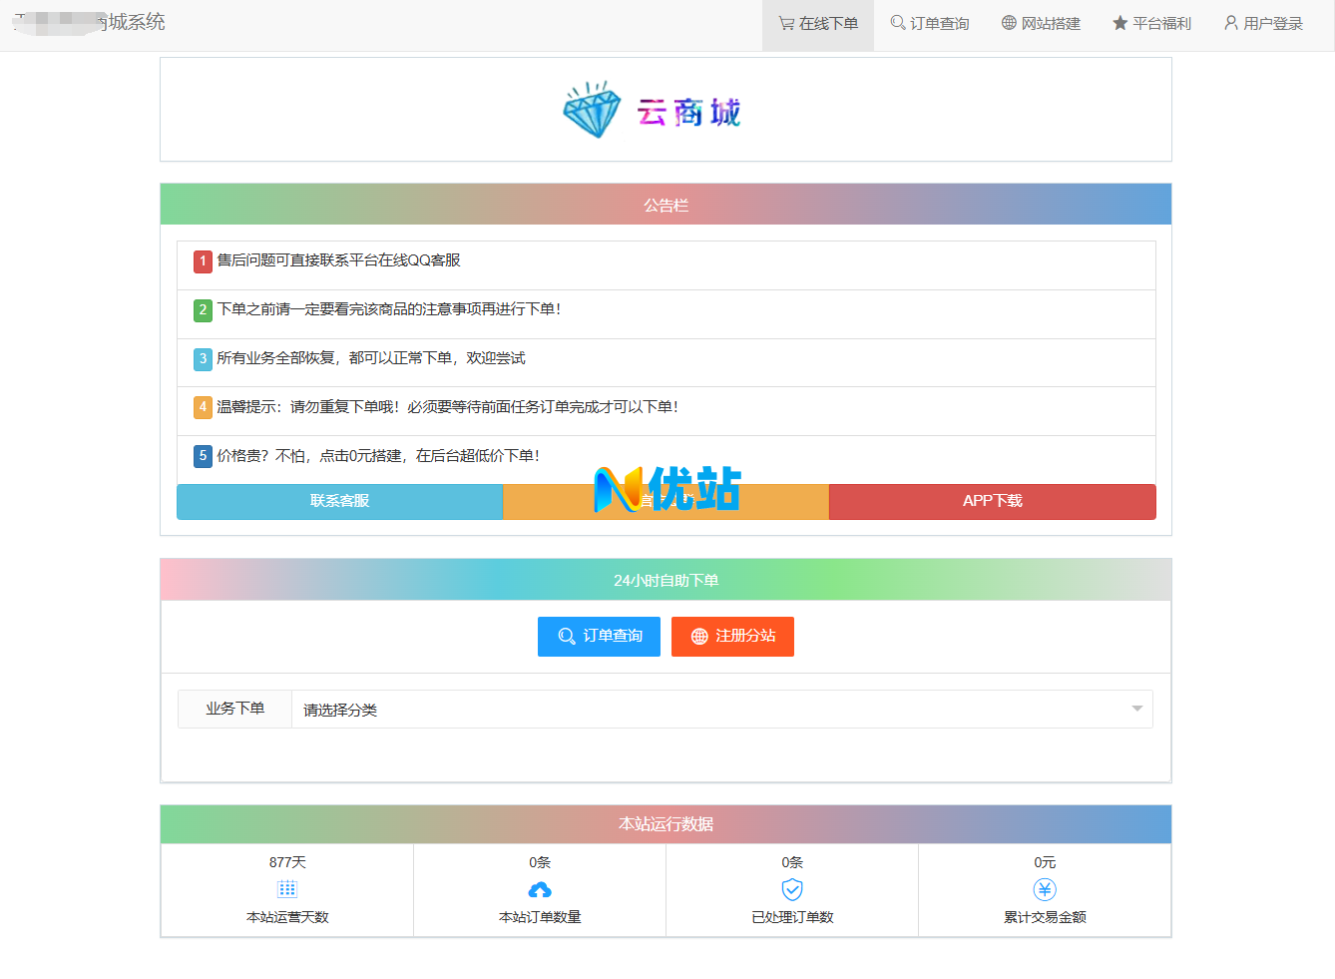Screen dimensions: 1335x979
Task: Click the star icon beside 平台福利
Action: pyautogui.click(x=1118, y=23)
